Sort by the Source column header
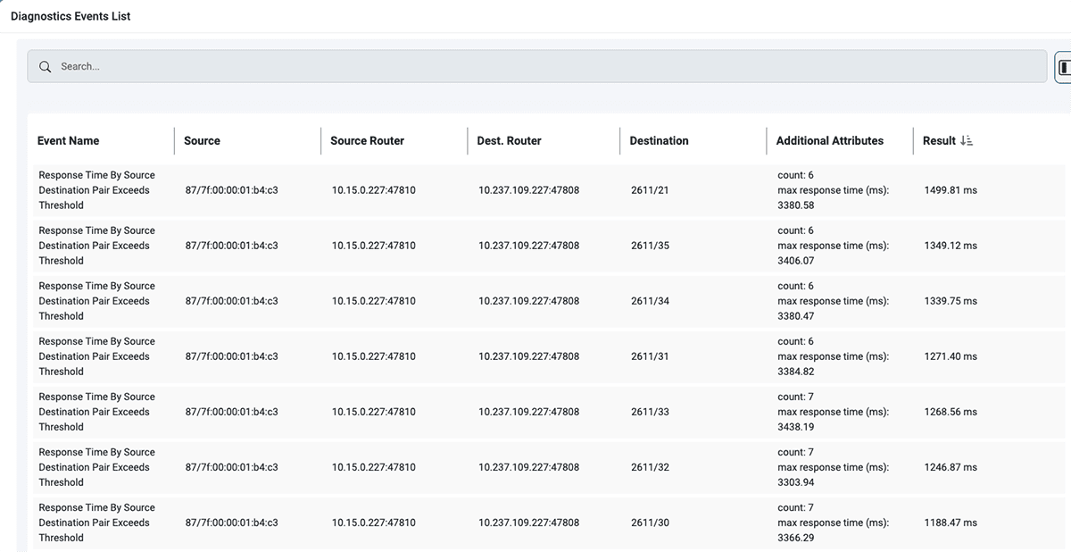Image resolution: width=1071 pixels, height=552 pixels. point(202,141)
